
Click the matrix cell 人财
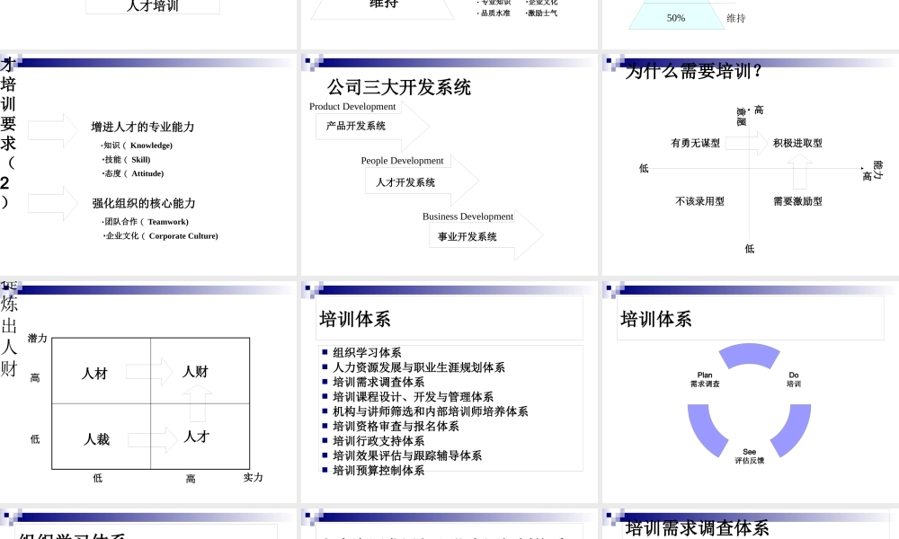195,372
